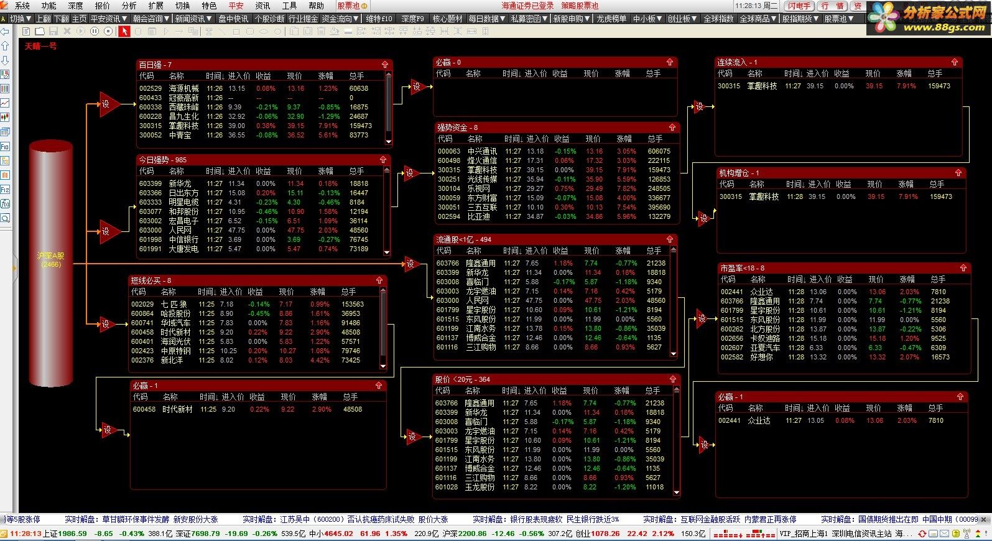Click up-arrow icon on 市盈率<18 panel header
The image size is (992, 541).
point(963,267)
